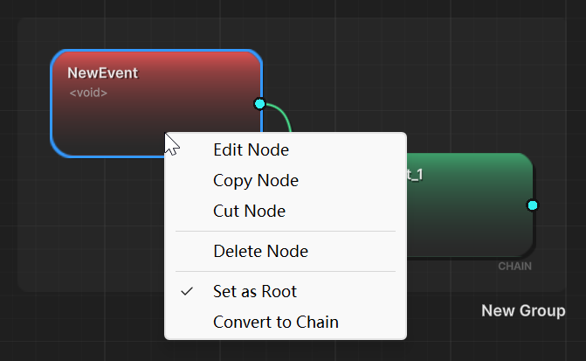Toggle the Set as Root option
Viewport: 586px width, 361px height.
coord(255,292)
